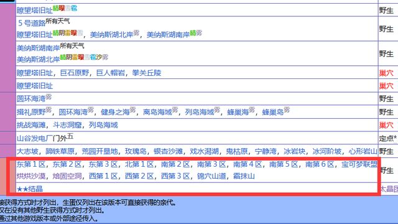Click 蹄铁草原 link
The height and width of the screenshot is (224, 398).
60,151
